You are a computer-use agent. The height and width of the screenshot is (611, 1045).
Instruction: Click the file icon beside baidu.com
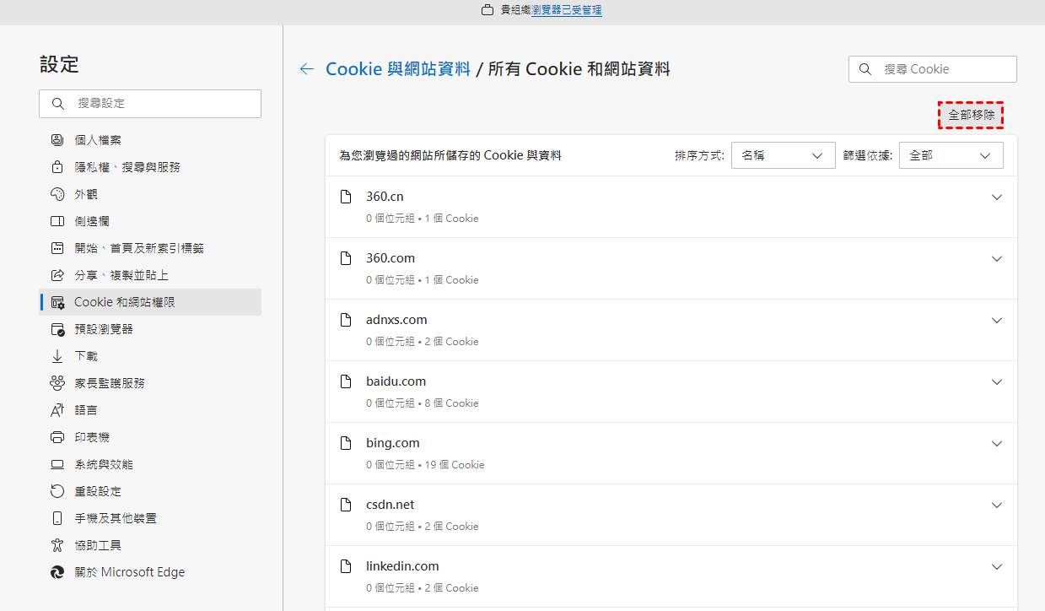[x=345, y=381]
